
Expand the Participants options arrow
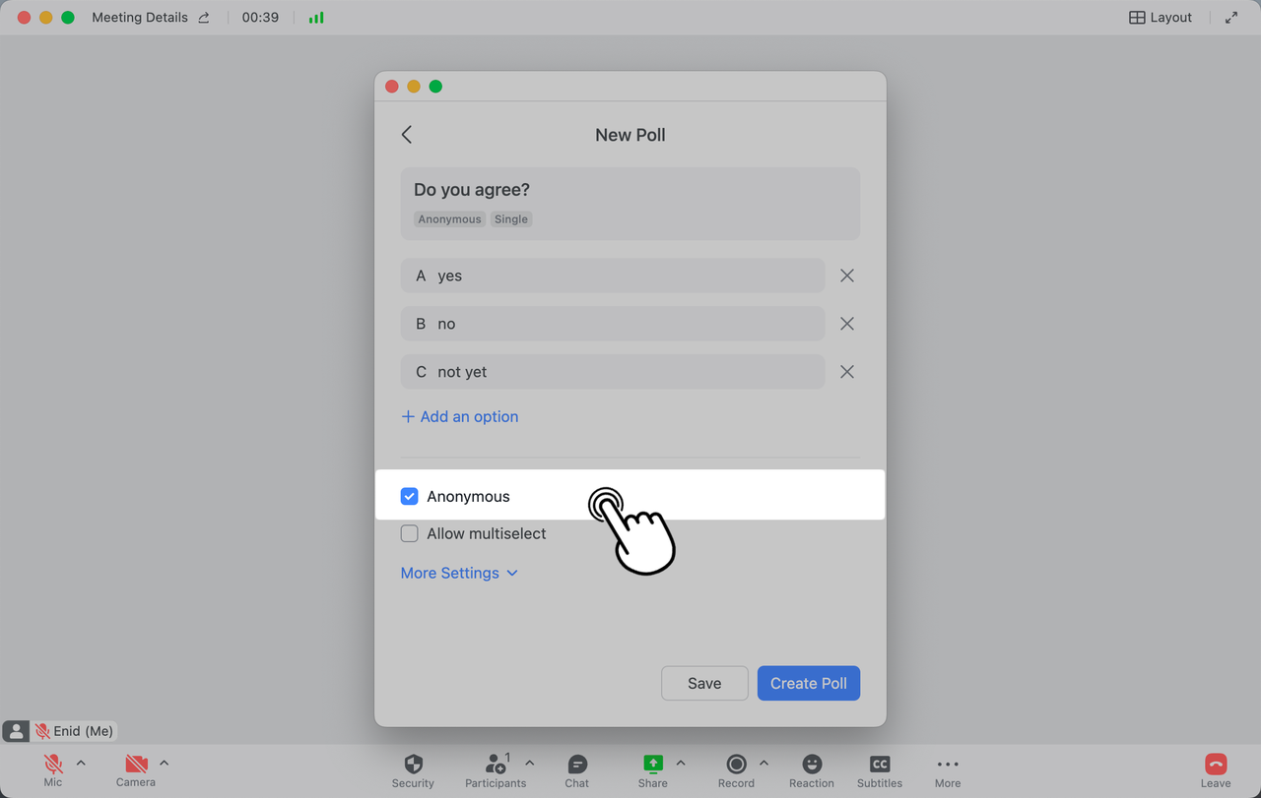tap(530, 763)
